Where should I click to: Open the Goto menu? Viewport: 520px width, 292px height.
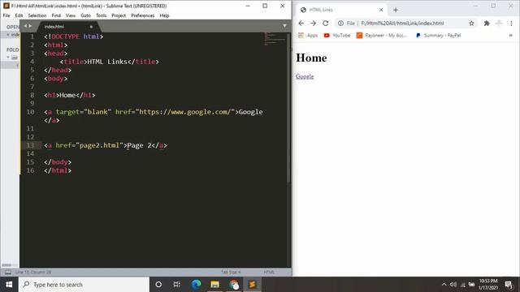click(x=85, y=15)
